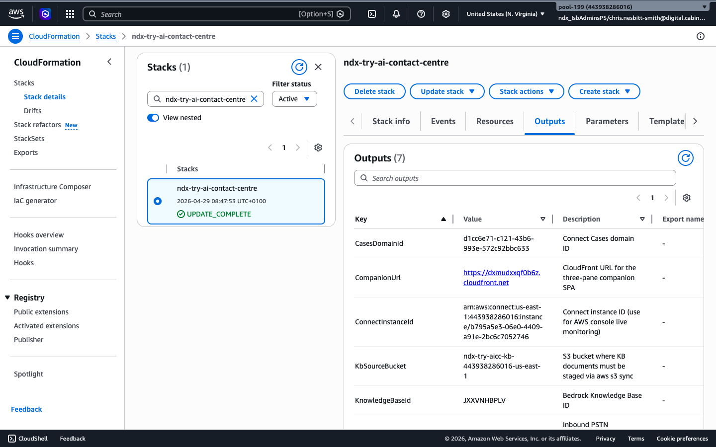
Task: Go to next page of Stacks list
Action: tap(298, 148)
